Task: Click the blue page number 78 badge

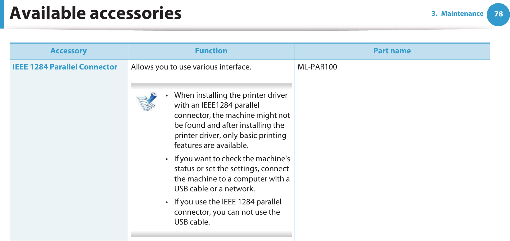Action: tap(498, 14)
